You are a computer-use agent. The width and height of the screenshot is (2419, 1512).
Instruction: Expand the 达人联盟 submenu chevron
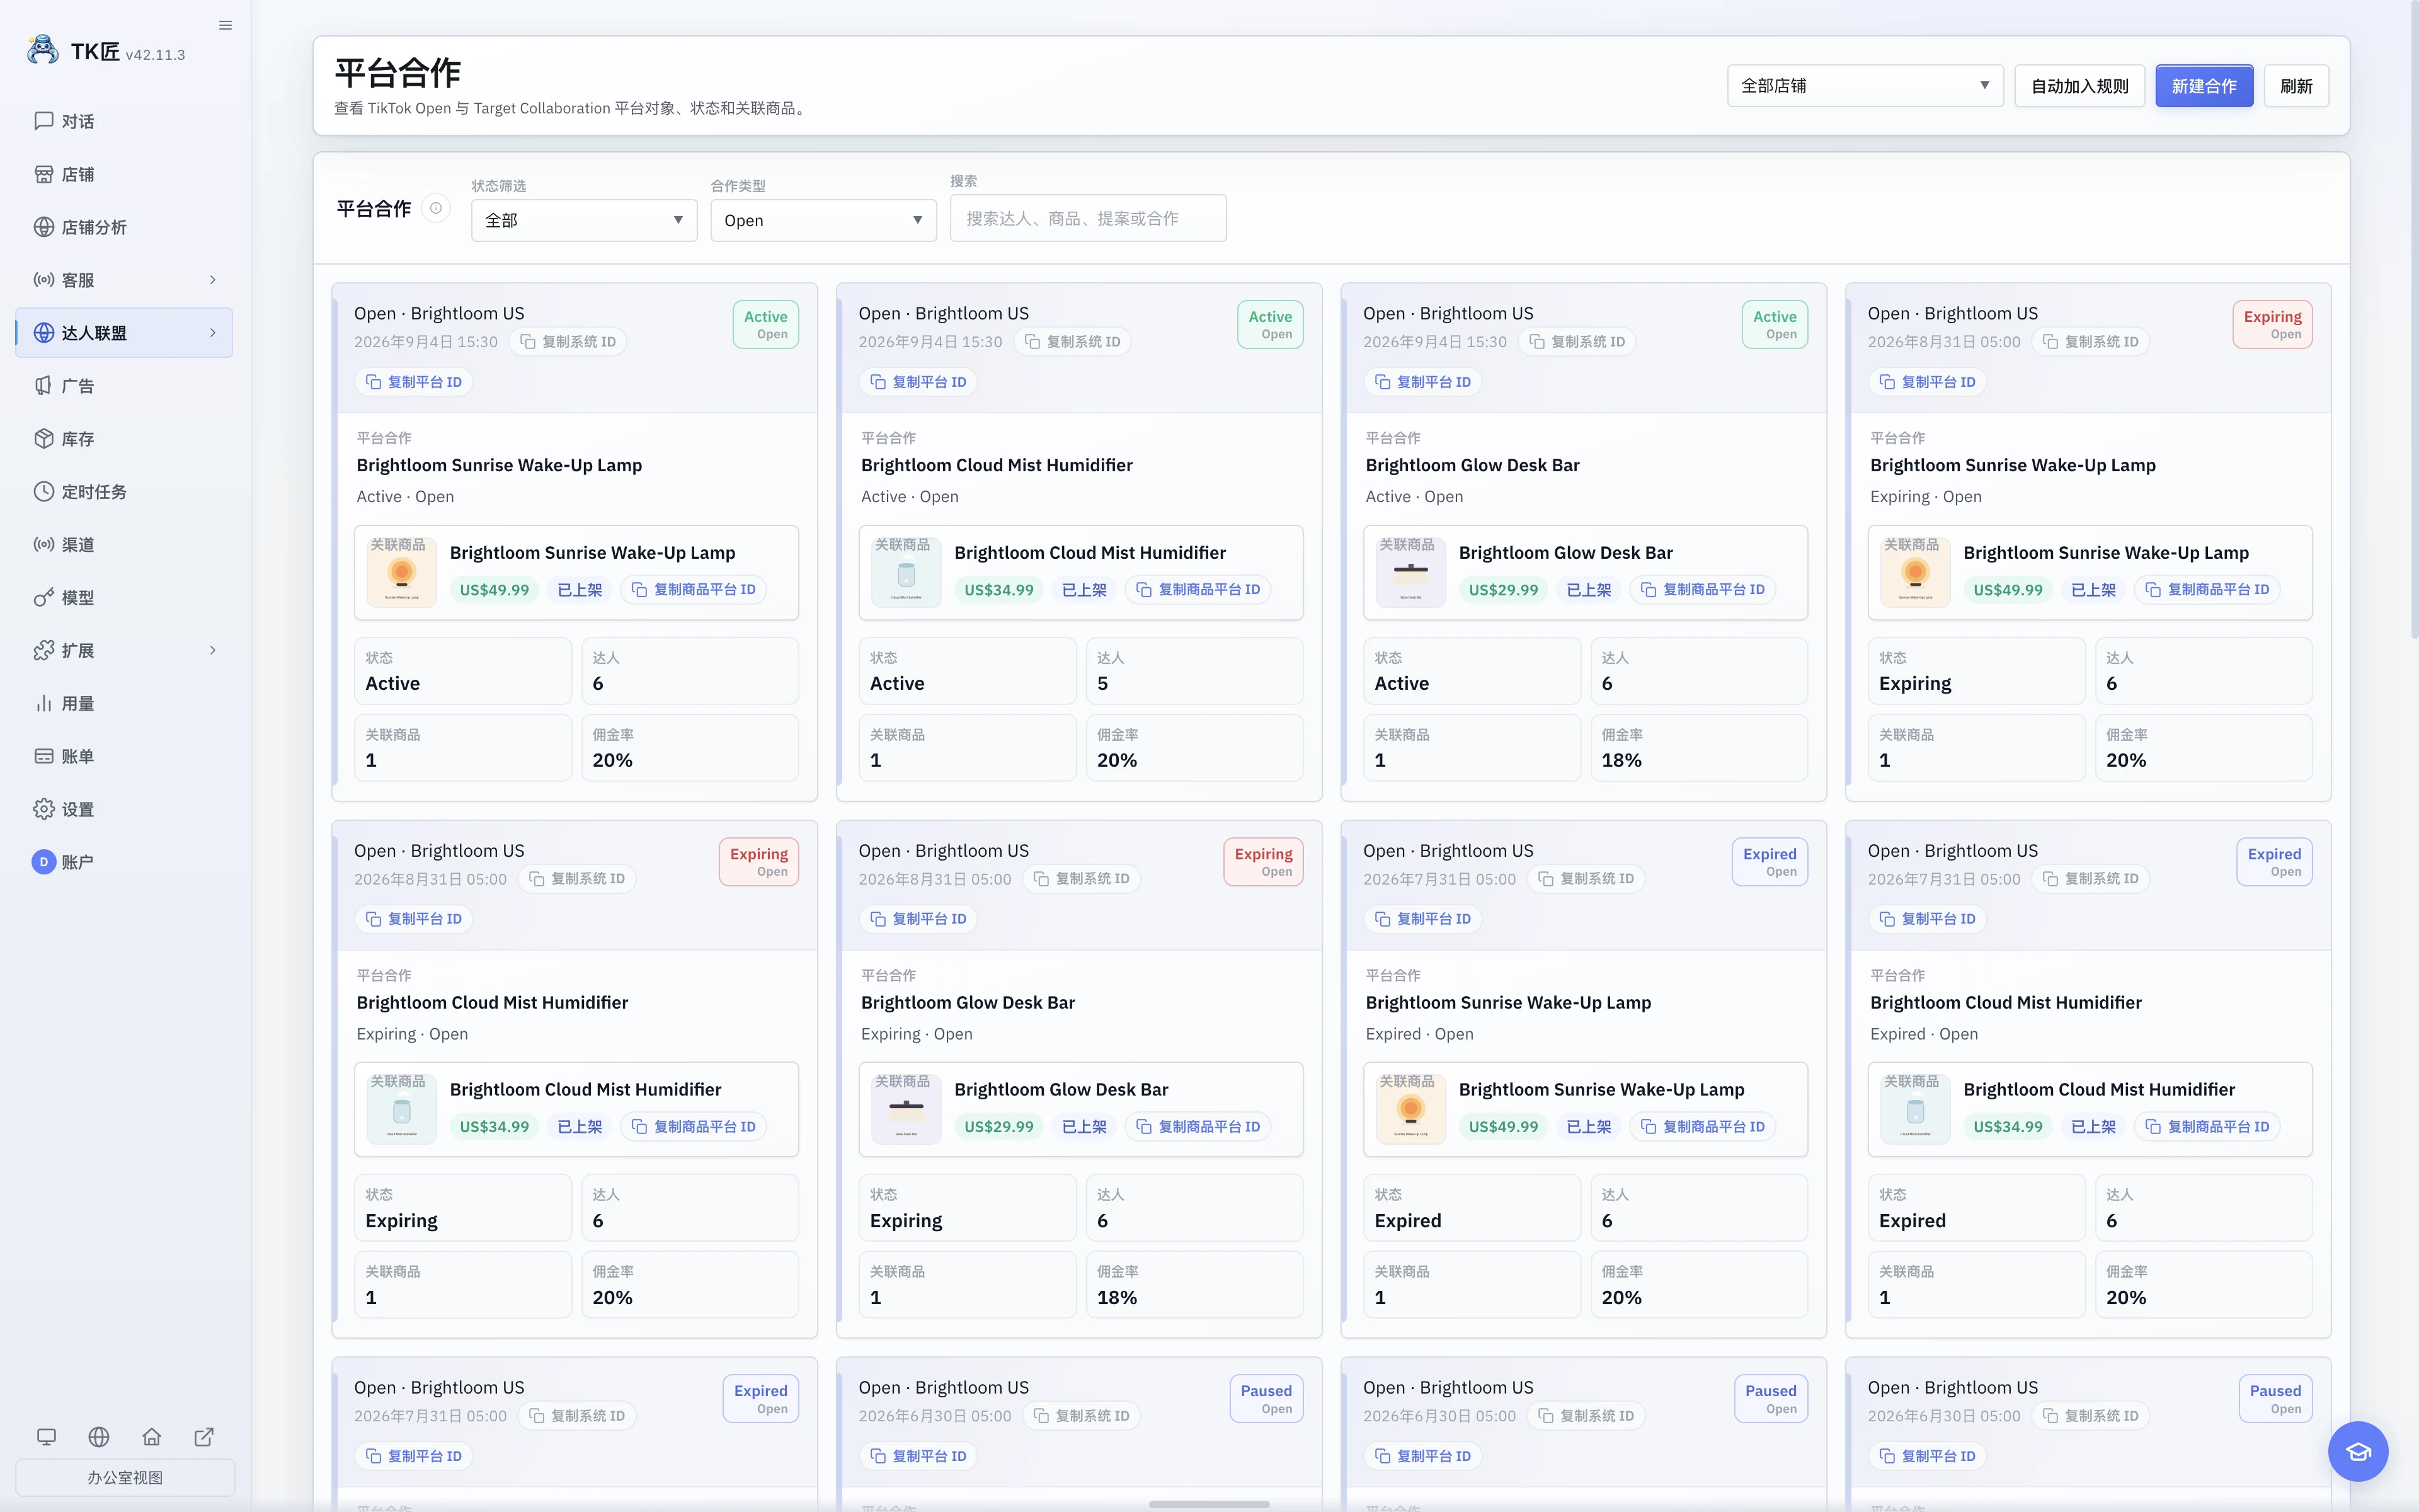(213, 333)
